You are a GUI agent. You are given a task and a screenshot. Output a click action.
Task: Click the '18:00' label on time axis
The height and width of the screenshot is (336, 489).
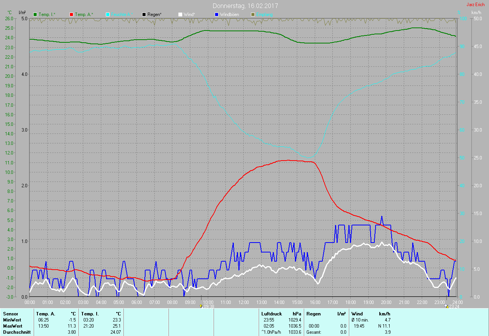pos(350,302)
